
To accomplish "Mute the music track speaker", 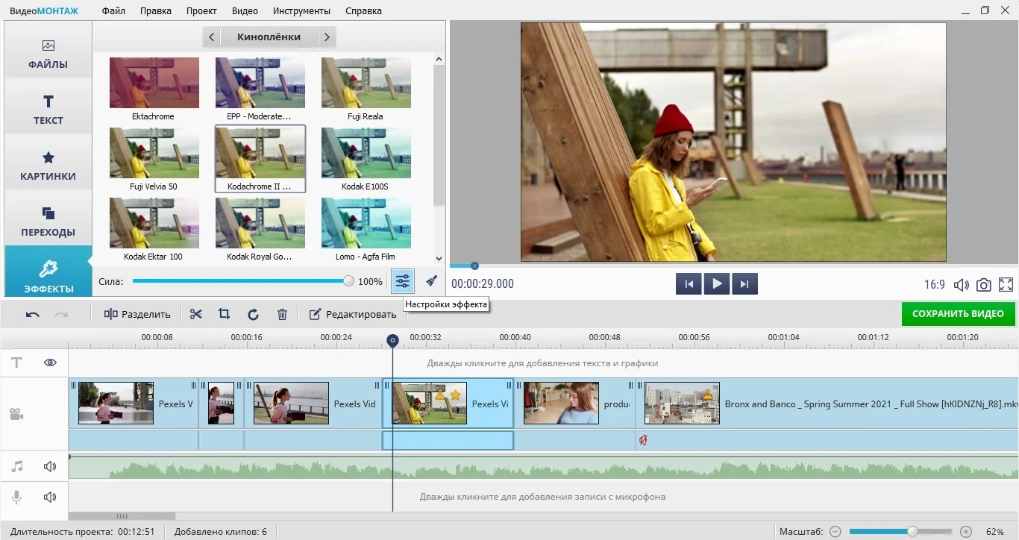I will tap(50, 466).
